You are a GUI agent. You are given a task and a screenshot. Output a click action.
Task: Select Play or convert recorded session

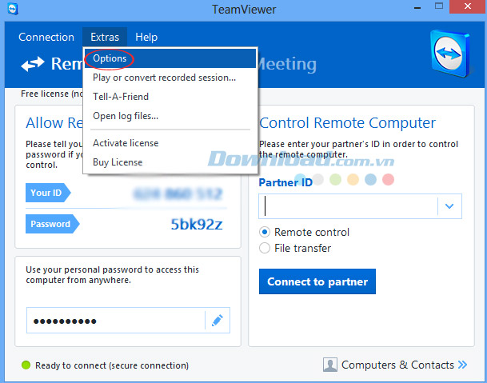(x=170, y=78)
